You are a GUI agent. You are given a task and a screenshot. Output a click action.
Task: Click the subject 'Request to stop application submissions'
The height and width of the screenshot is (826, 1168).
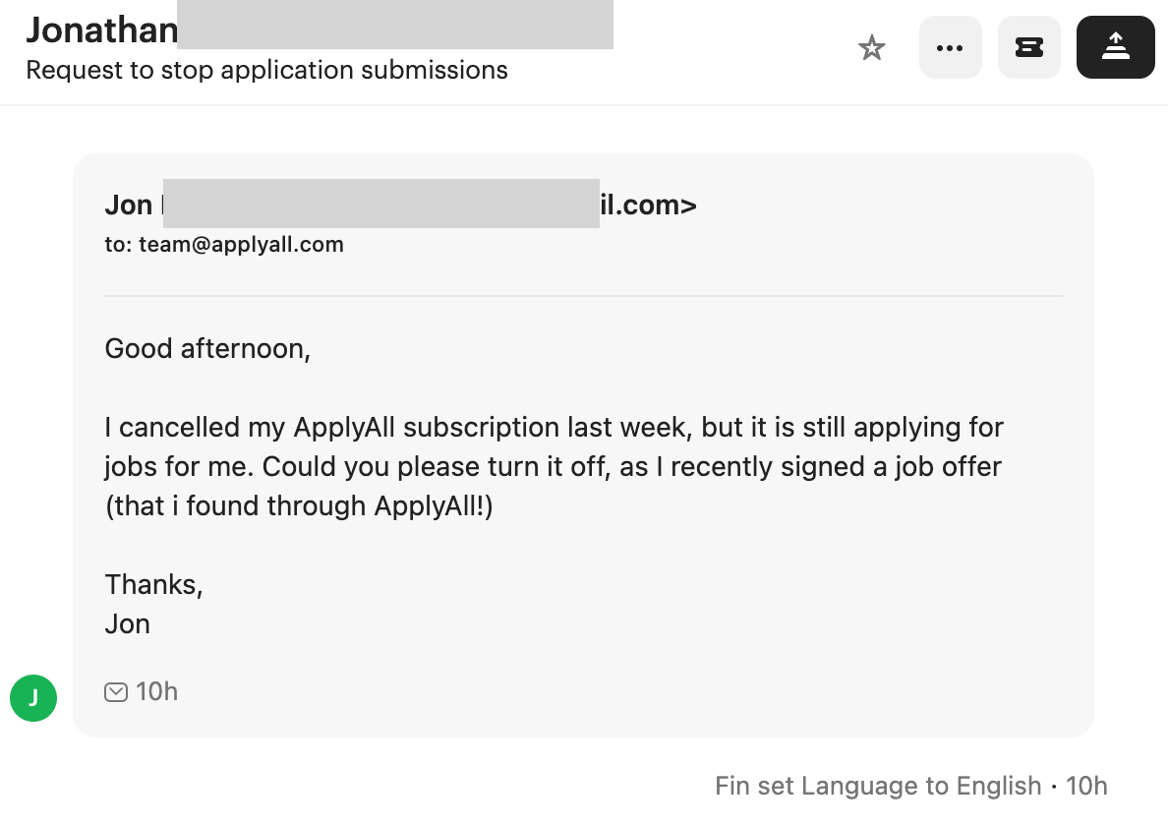coord(266,71)
